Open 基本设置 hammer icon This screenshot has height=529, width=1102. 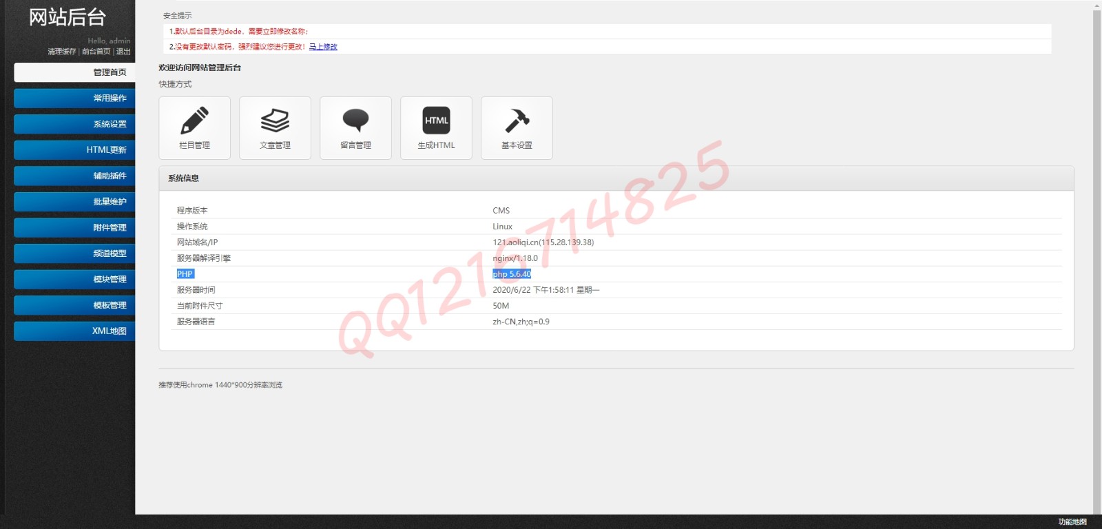click(x=517, y=121)
